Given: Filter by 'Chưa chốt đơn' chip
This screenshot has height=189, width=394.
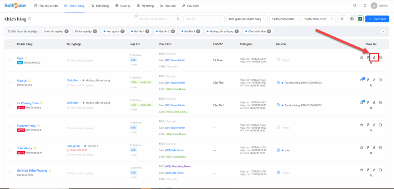Looking at the screenshot, I should [x=258, y=32].
